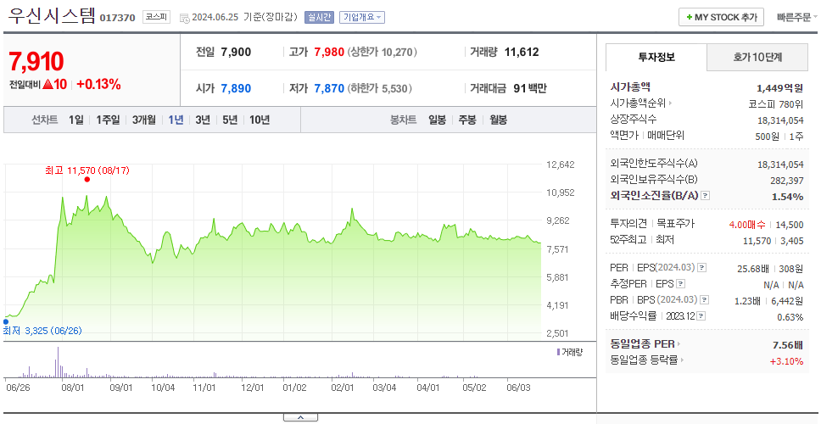Image resolution: width=821 pixels, height=424 pixels.
Task: Open help icon beside PER EPS(2024.03)
Action: click(702, 268)
